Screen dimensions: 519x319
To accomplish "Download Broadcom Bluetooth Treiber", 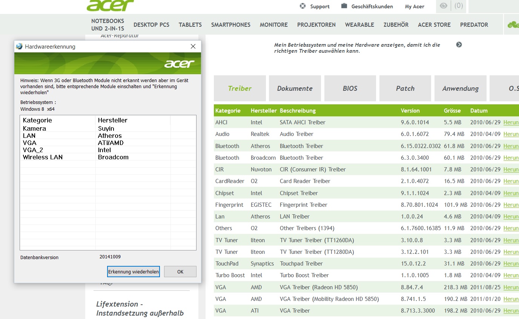I will point(511,158).
